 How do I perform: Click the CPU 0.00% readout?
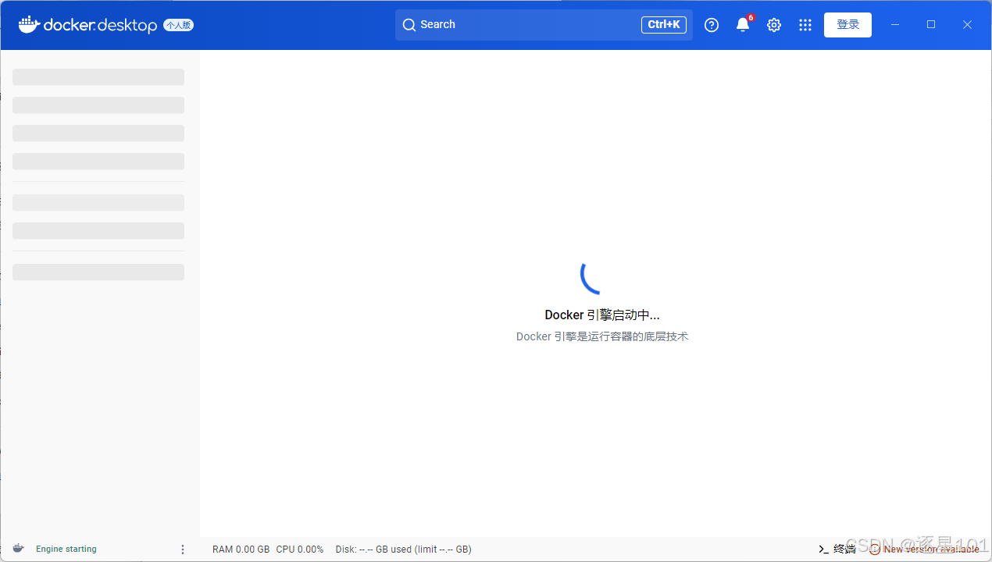pos(300,550)
